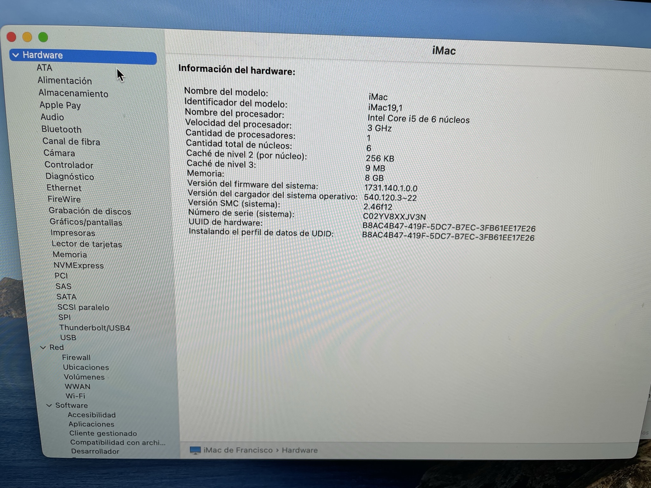Open the Firewall entry
Screen dimensions: 651x488
pyautogui.click(x=76, y=357)
